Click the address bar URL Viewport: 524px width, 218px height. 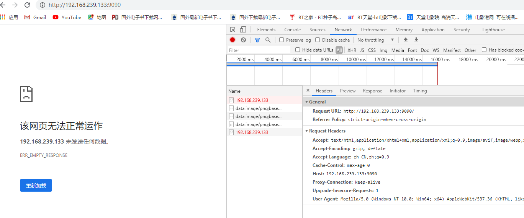coord(85,5)
